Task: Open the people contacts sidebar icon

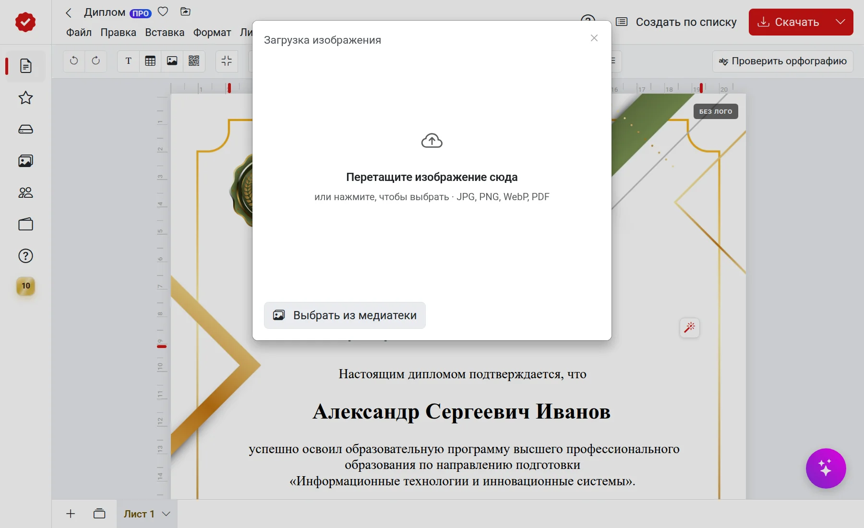Action: 25,192
